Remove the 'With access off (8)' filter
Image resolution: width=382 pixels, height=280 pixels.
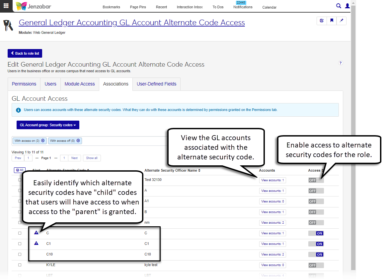pyautogui.click(x=78, y=140)
